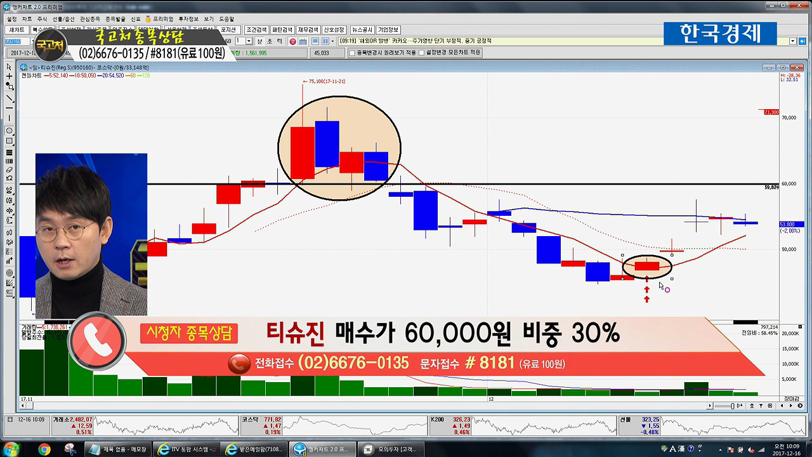Viewport: 812px width, 457px height.
Task: Toggle the 분 (minute) period button
Action: (260, 41)
